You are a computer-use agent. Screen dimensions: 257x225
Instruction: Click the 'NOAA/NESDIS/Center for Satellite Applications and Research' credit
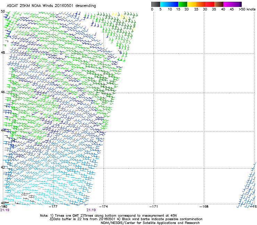150,223
